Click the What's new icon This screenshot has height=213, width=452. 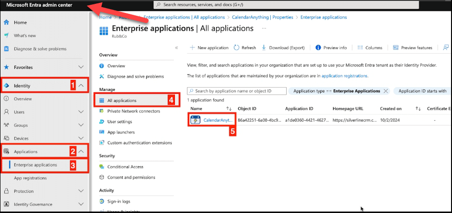coord(7,36)
